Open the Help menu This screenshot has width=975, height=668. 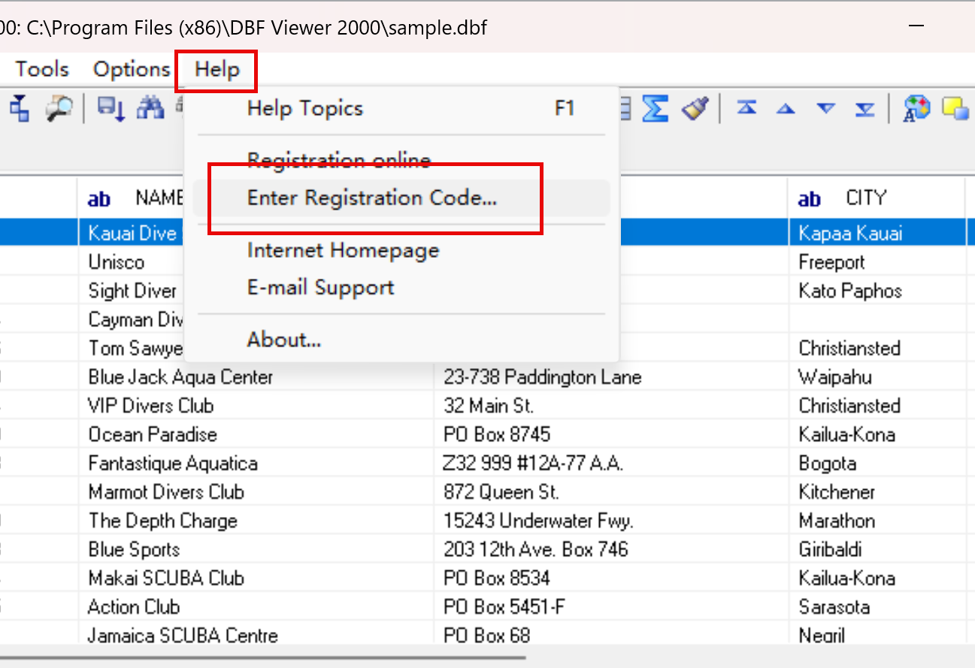pyautogui.click(x=216, y=70)
